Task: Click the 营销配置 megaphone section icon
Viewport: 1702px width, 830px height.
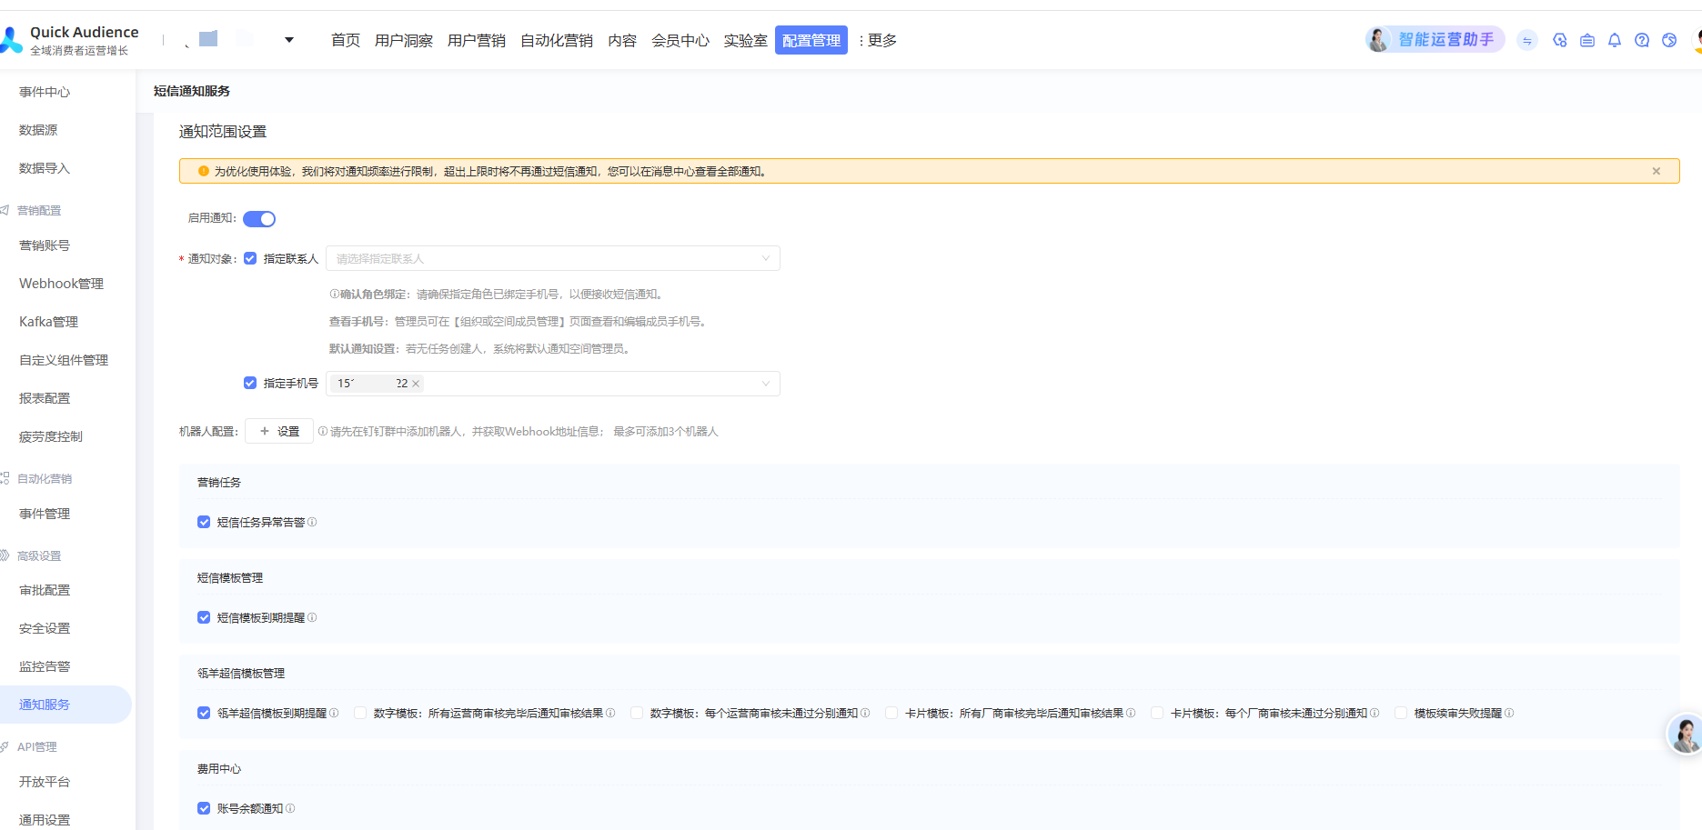Action: [5, 210]
